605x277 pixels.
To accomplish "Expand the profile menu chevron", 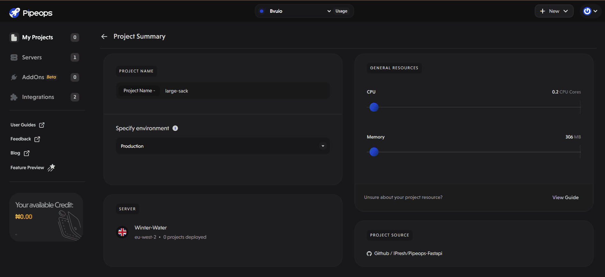I will coord(595,11).
